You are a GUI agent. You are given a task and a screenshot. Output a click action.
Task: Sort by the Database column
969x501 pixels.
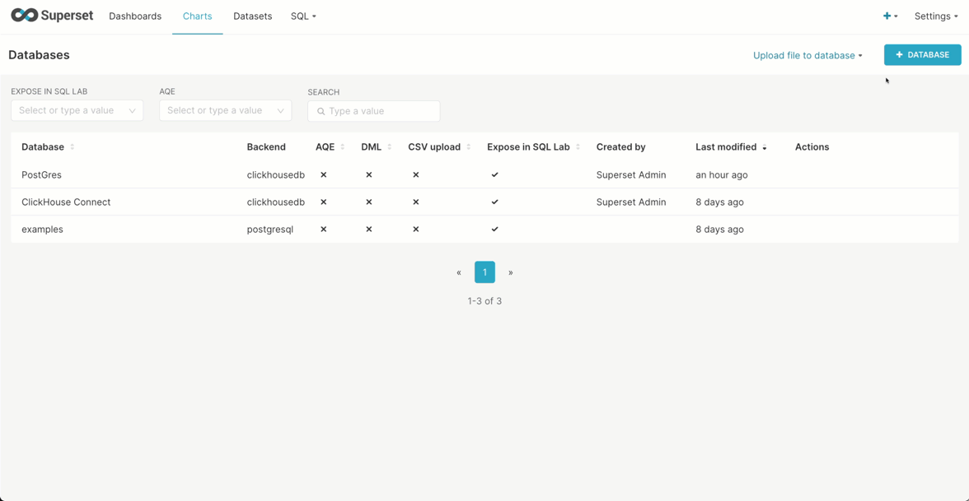click(x=48, y=146)
